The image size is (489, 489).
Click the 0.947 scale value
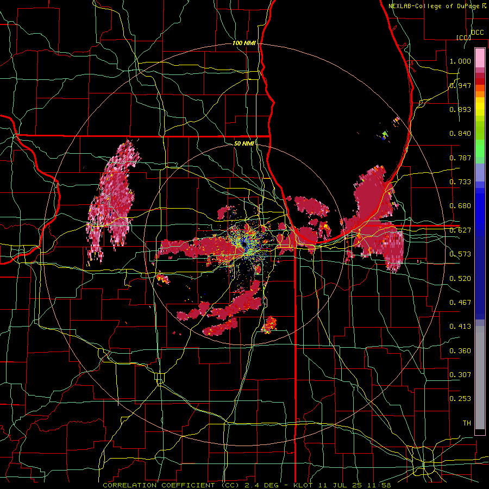click(x=460, y=85)
